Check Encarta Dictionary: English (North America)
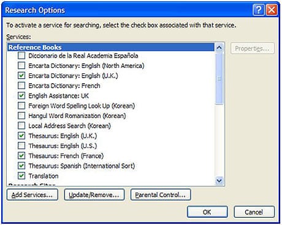Viewport: 282px width, 225px height. pyautogui.click(x=21, y=65)
